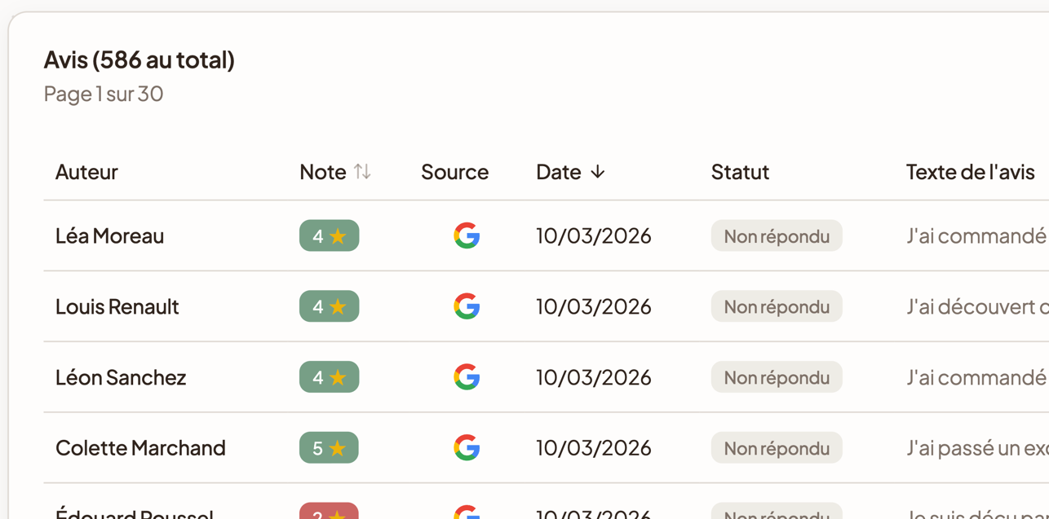Click Non répondu badge for Colette Marchand

pyautogui.click(x=776, y=448)
